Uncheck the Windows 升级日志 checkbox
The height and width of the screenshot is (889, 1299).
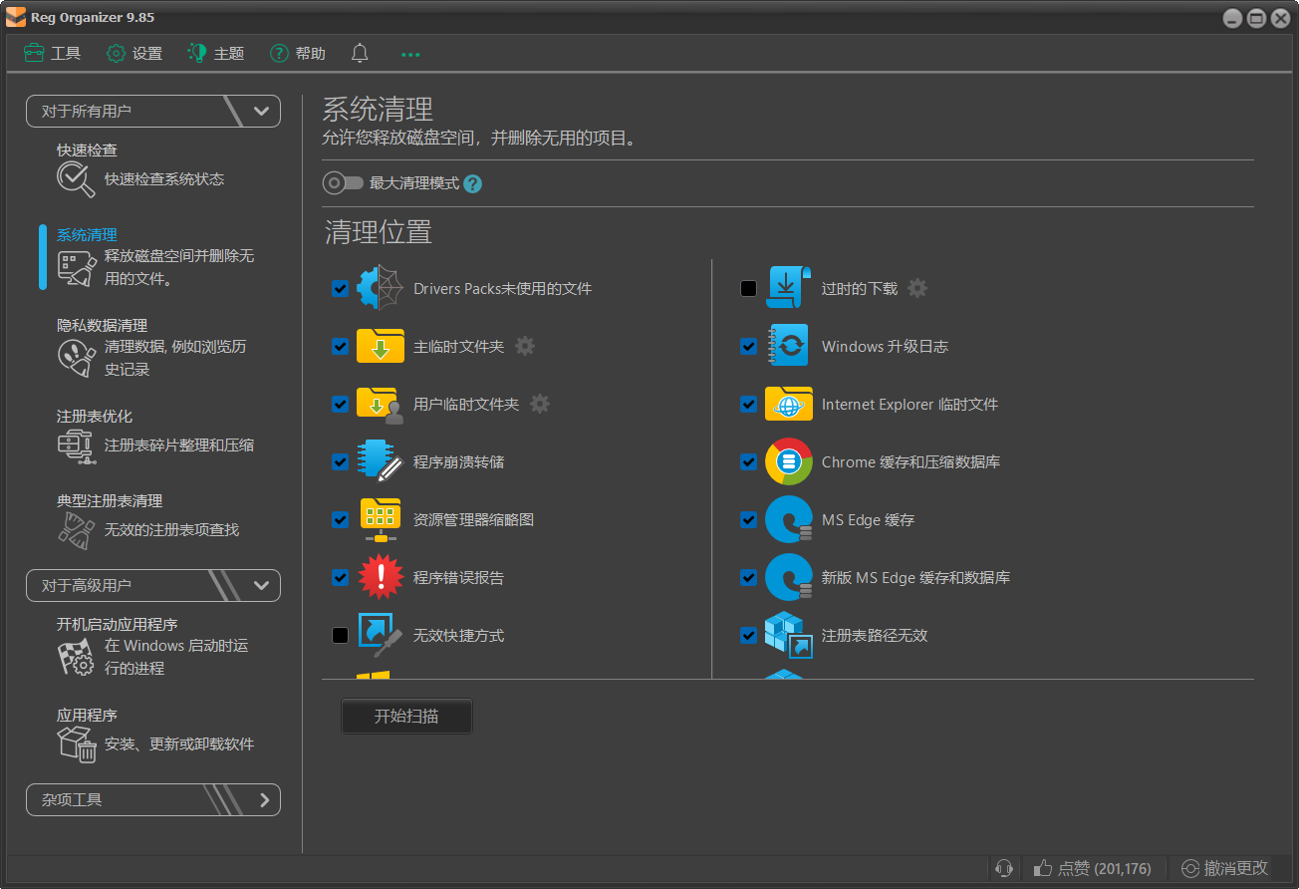tap(749, 347)
